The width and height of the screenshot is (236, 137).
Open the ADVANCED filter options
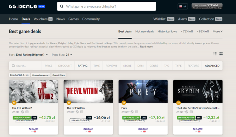coord(212,66)
